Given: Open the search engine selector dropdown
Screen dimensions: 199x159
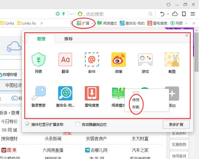Looking at the screenshot, I should 81,14.
